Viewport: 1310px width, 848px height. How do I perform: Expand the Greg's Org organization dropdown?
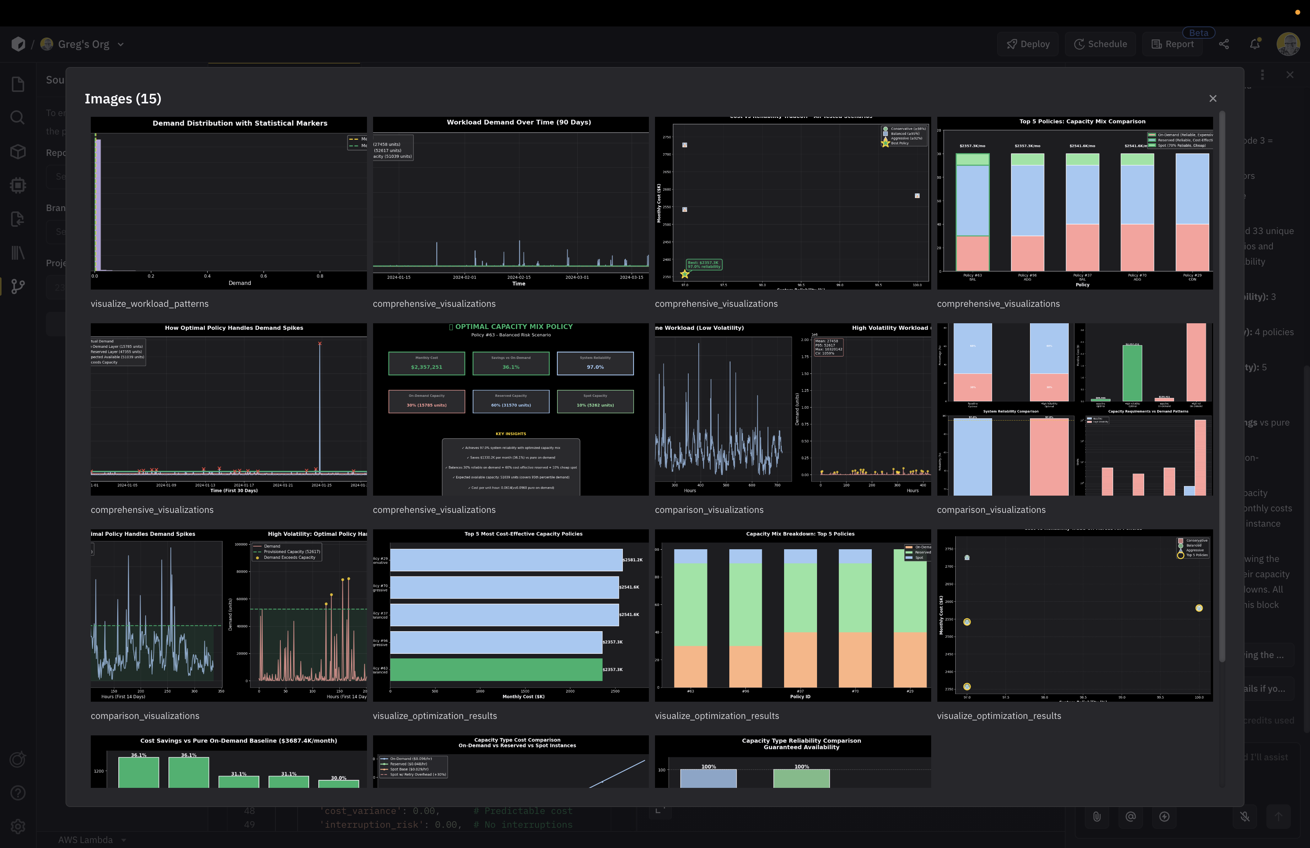pos(121,44)
